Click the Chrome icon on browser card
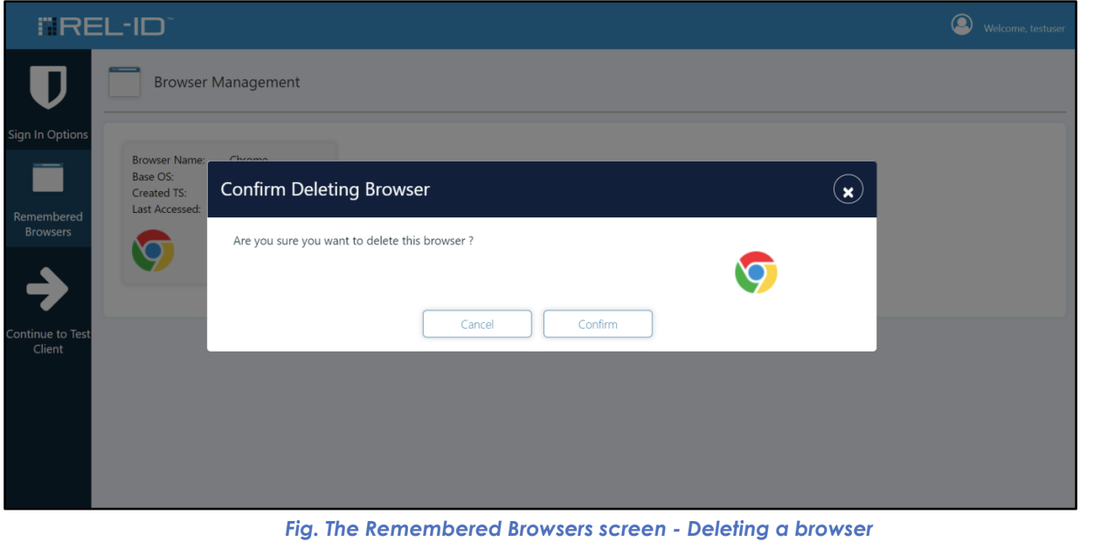 pos(153,251)
